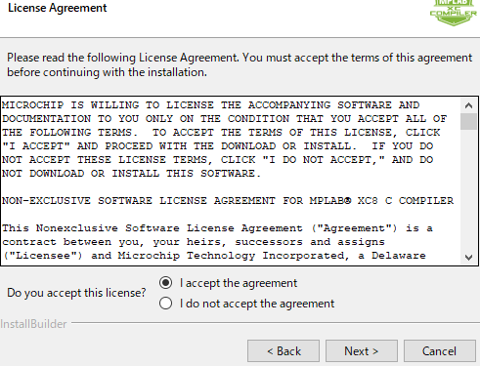Click the license scrollbar up arrow
Screen dimensions: 480x366
[x=468, y=105]
